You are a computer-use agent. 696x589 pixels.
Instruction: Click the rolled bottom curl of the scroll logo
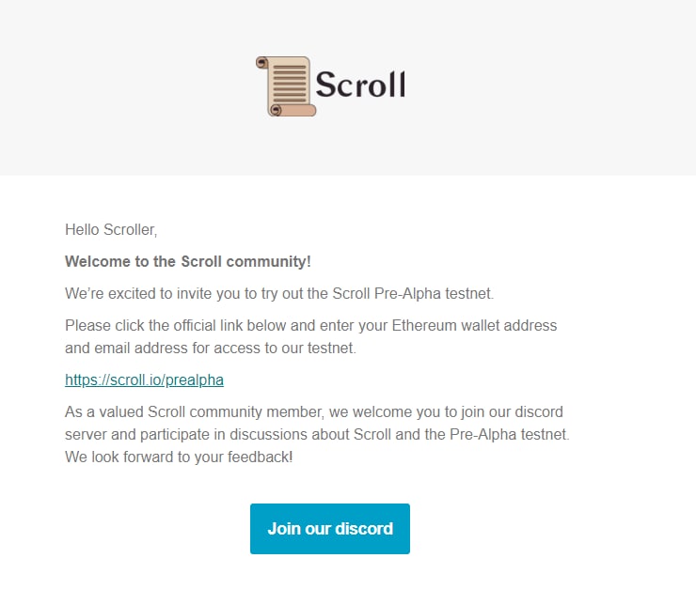[x=293, y=110]
